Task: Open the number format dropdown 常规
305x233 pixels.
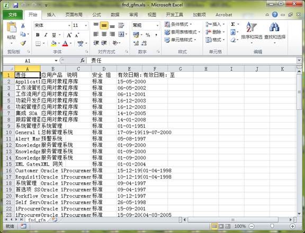Action: pos(157,25)
